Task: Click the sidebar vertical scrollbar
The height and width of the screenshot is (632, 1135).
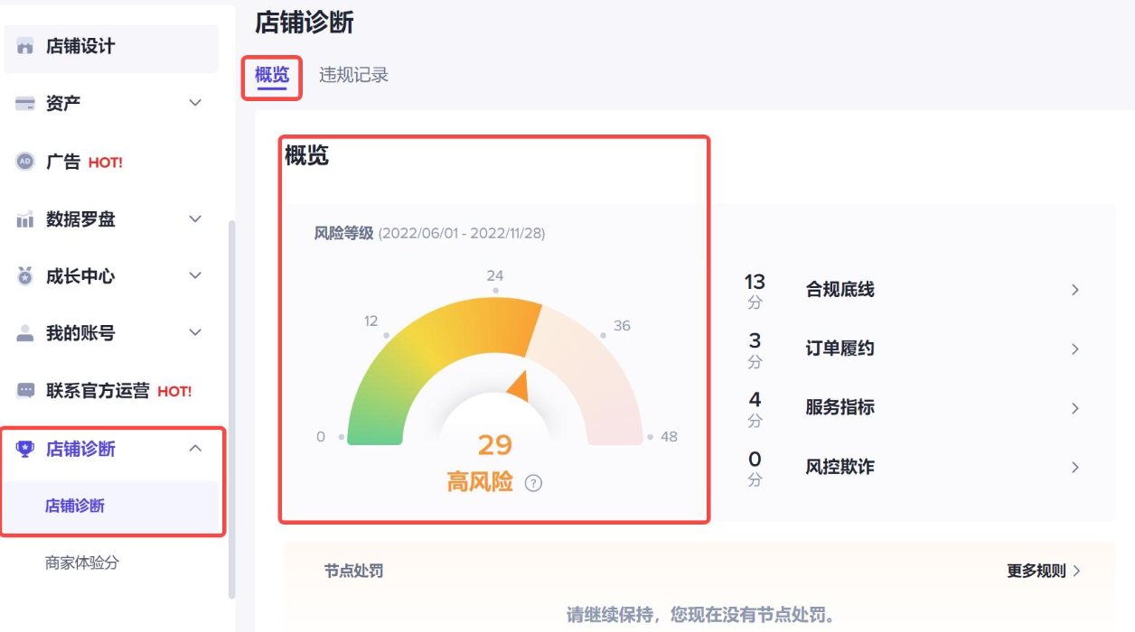Action: pyautogui.click(x=232, y=411)
